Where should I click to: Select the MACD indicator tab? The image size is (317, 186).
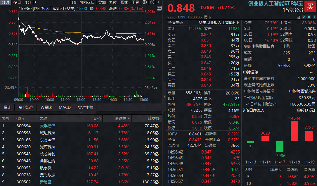65,107
